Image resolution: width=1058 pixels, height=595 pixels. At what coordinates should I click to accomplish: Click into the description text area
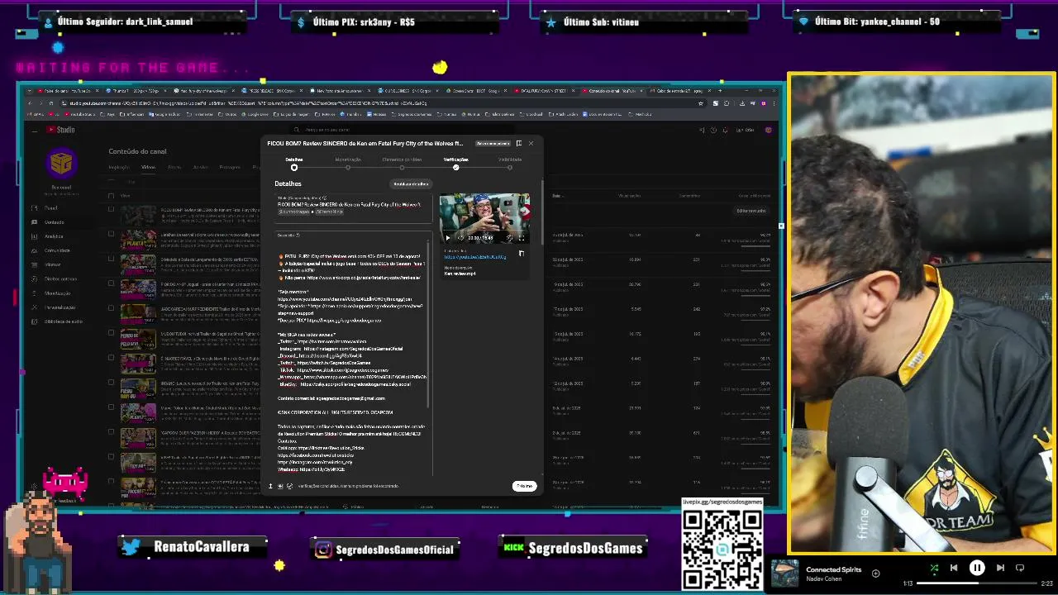coord(353,355)
